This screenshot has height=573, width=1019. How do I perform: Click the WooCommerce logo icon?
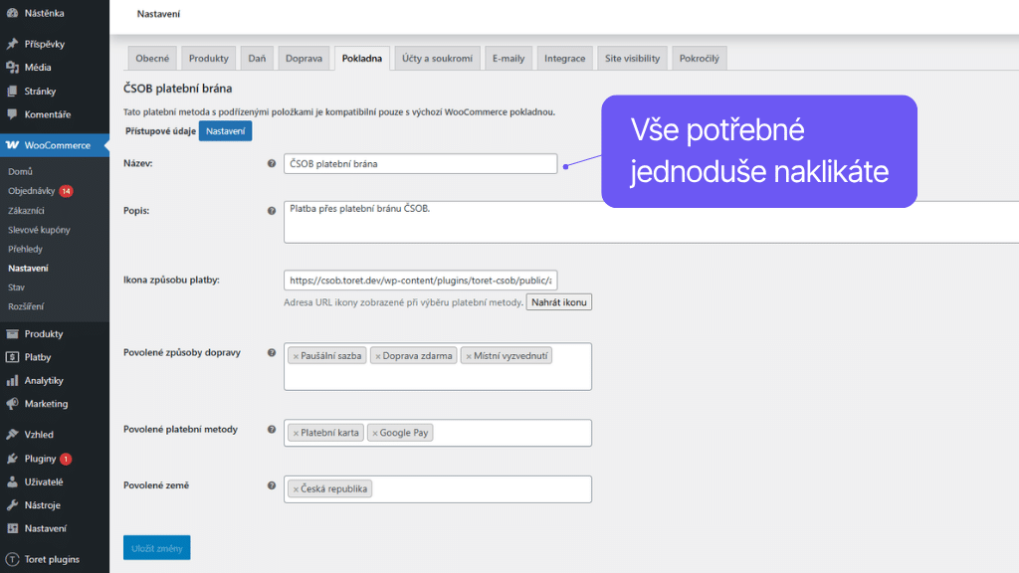12,145
